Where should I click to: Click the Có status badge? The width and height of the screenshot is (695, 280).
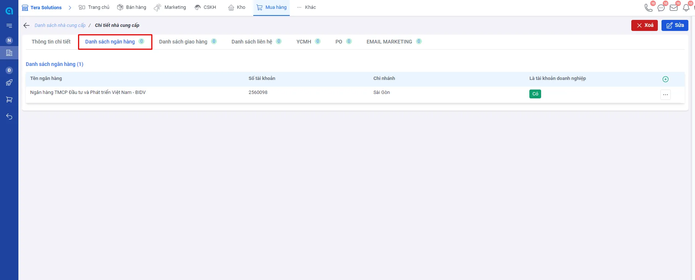click(535, 94)
